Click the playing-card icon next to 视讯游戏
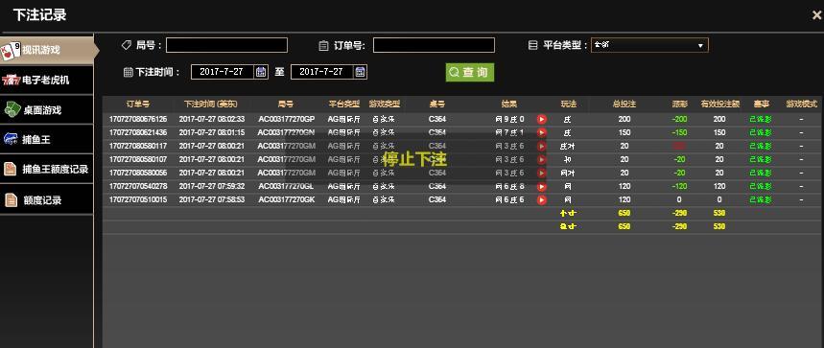This screenshot has height=348, width=824. [12, 50]
